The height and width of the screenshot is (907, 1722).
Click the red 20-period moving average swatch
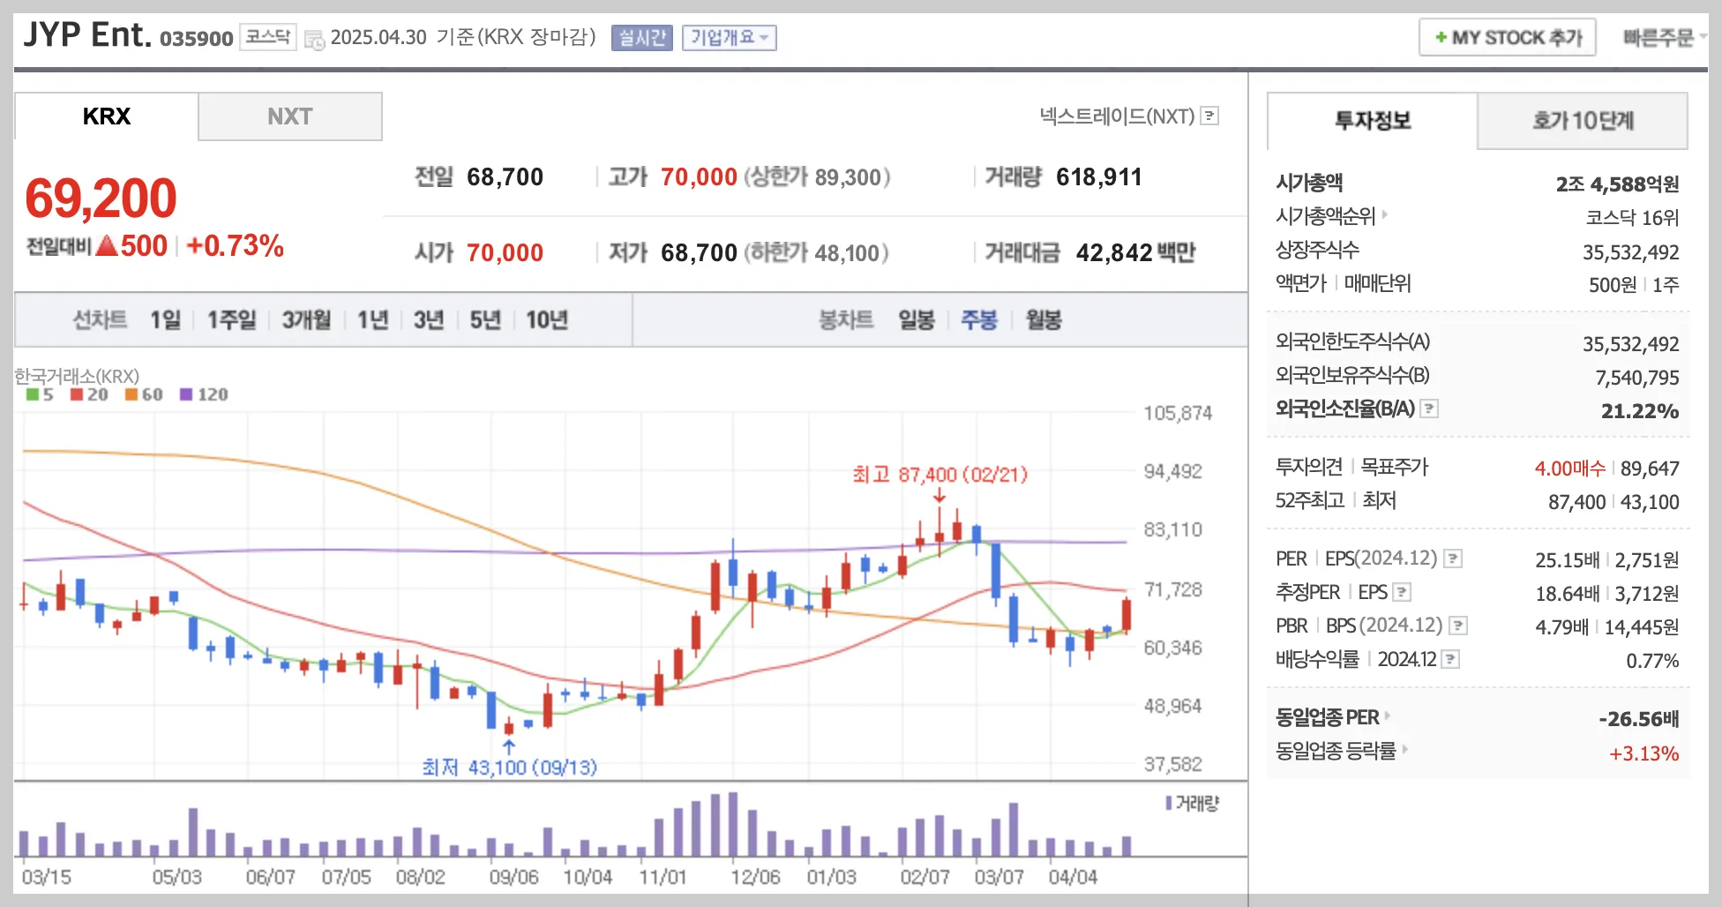pyautogui.click(x=77, y=394)
